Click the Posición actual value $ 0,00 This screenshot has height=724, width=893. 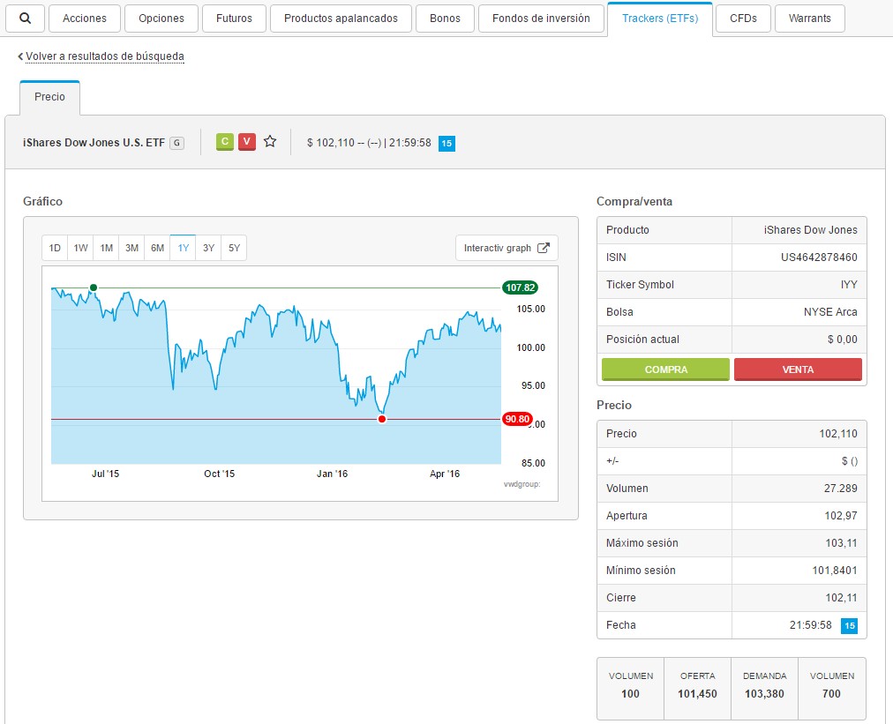[x=843, y=340]
